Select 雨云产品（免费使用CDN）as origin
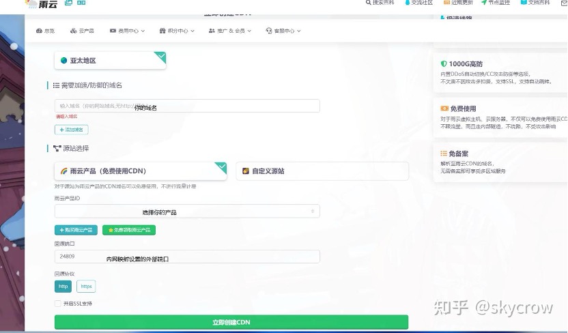This screenshot has width=568, height=333. (141, 171)
